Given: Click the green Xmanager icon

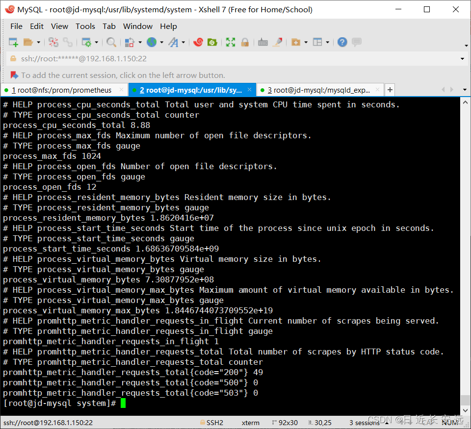Looking at the screenshot, I should pos(212,42).
